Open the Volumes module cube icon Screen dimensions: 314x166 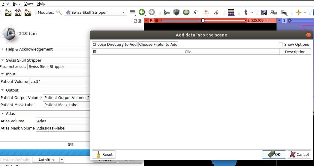(x=177, y=12)
